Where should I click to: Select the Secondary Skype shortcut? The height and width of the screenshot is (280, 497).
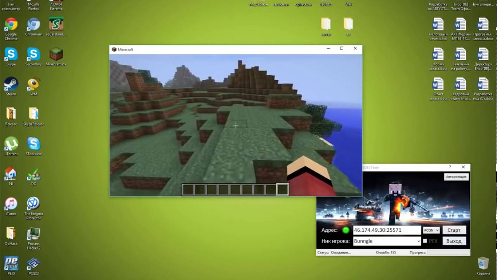tap(33, 57)
